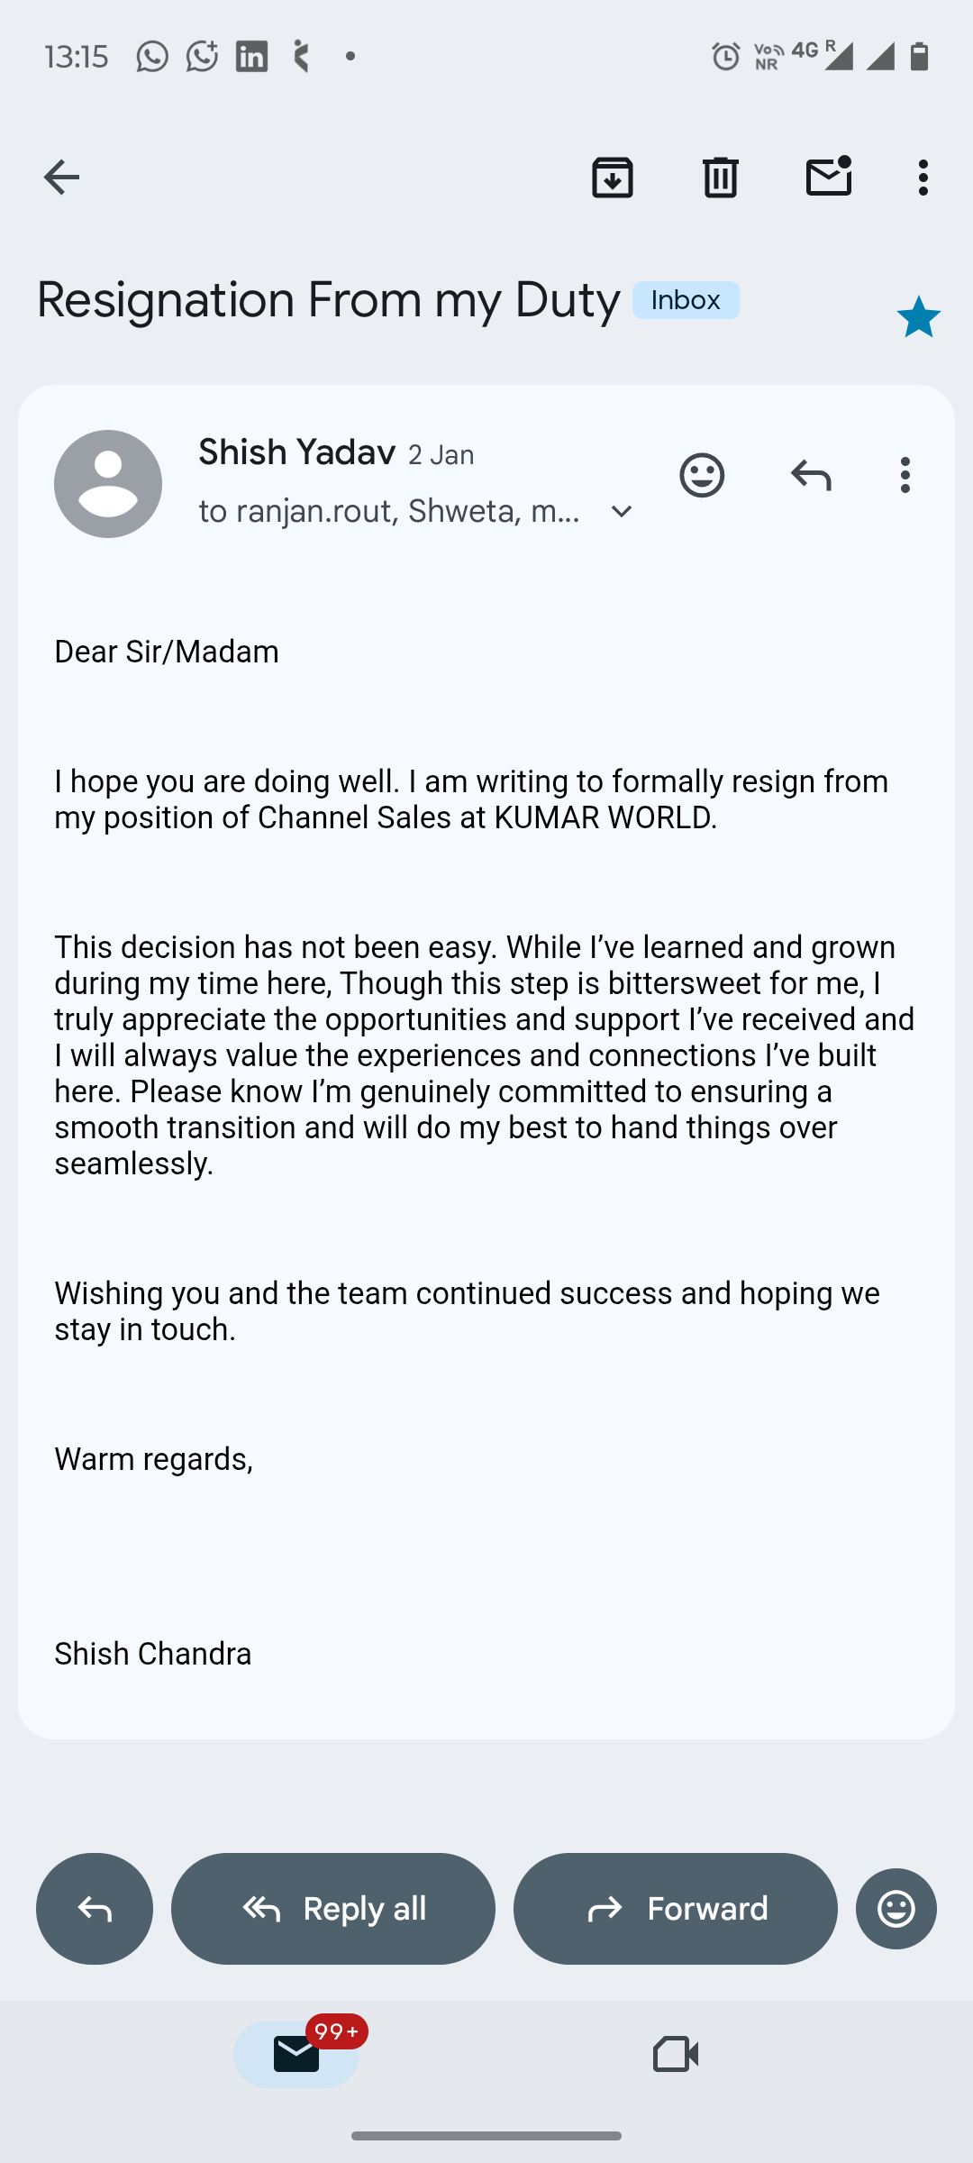Tap Shish Yadav's profile avatar
The height and width of the screenshot is (2163, 973).
tap(108, 484)
